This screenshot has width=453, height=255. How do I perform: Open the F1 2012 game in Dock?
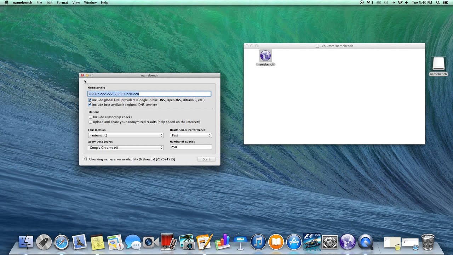click(312, 242)
